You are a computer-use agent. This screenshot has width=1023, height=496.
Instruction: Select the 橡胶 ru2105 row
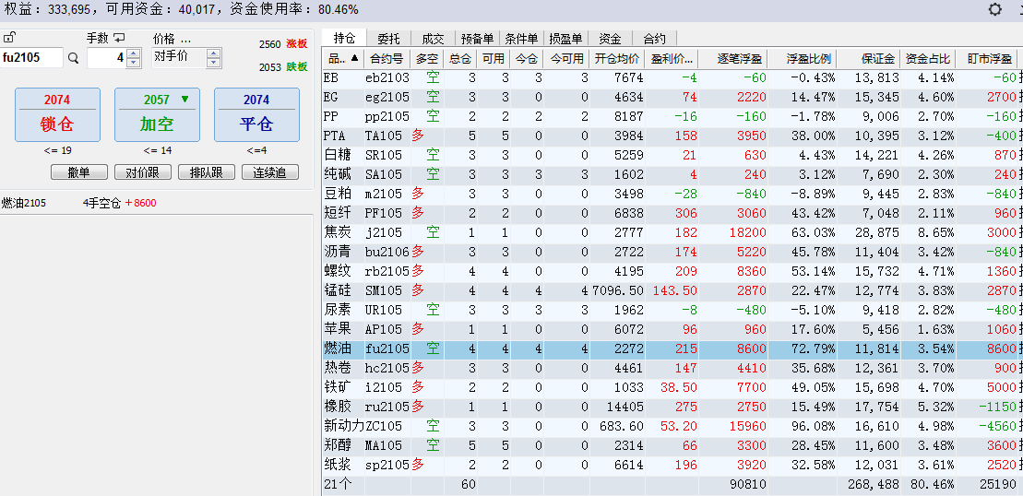(x=672, y=406)
